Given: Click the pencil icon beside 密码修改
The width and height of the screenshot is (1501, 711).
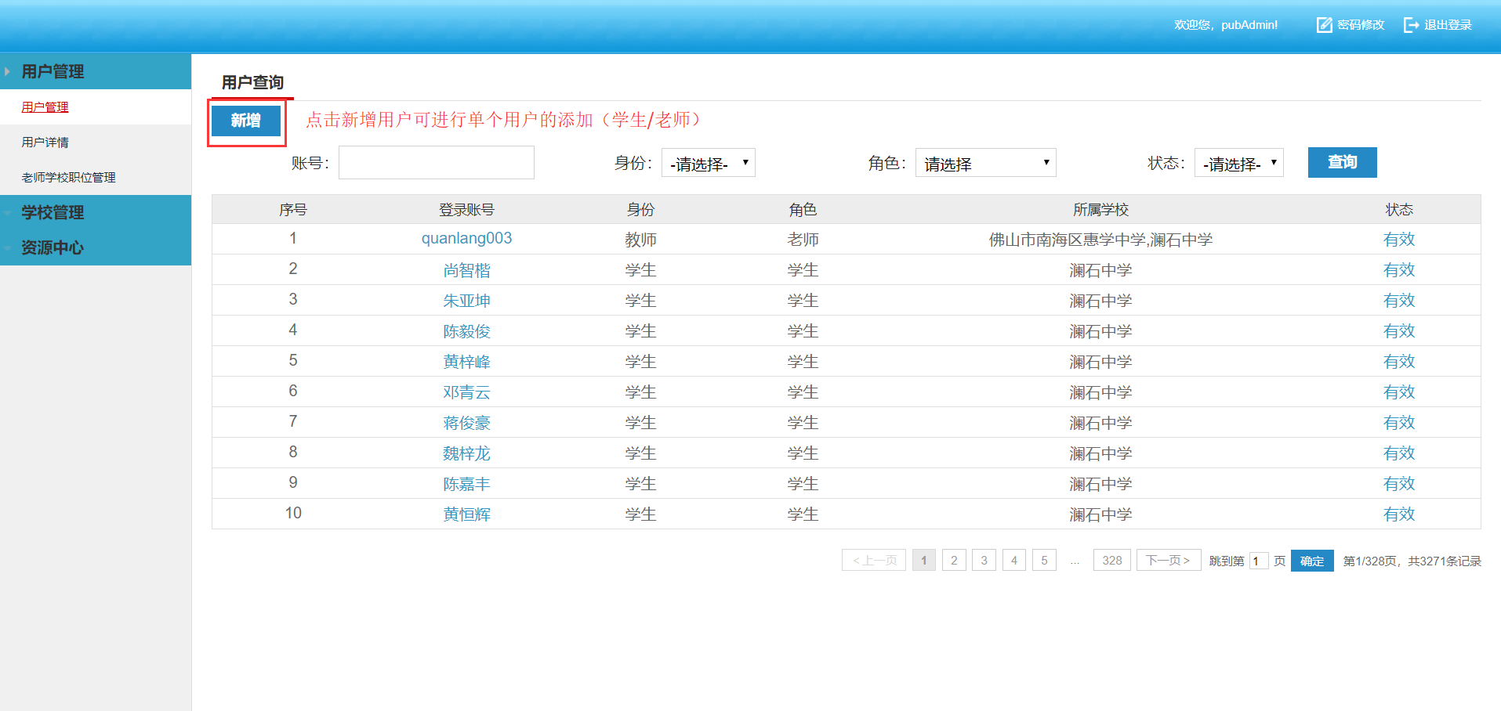Looking at the screenshot, I should click(x=1323, y=24).
